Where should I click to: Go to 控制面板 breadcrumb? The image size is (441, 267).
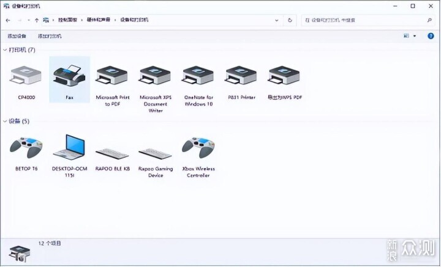(x=67, y=20)
